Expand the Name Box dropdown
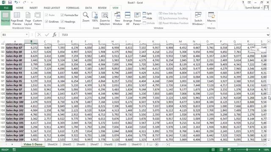 pos(27,35)
